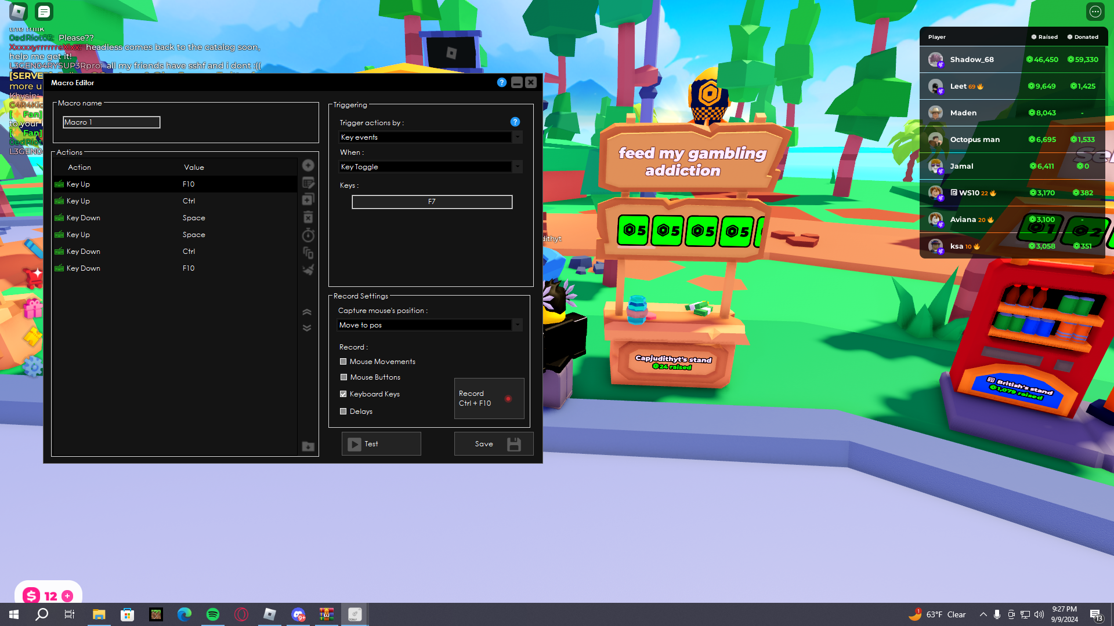Open the Macro Editor help icon
This screenshot has height=626, width=1114.
pyautogui.click(x=502, y=82)
